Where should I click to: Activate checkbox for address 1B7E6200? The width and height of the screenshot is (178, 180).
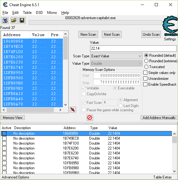click(4, 148)
